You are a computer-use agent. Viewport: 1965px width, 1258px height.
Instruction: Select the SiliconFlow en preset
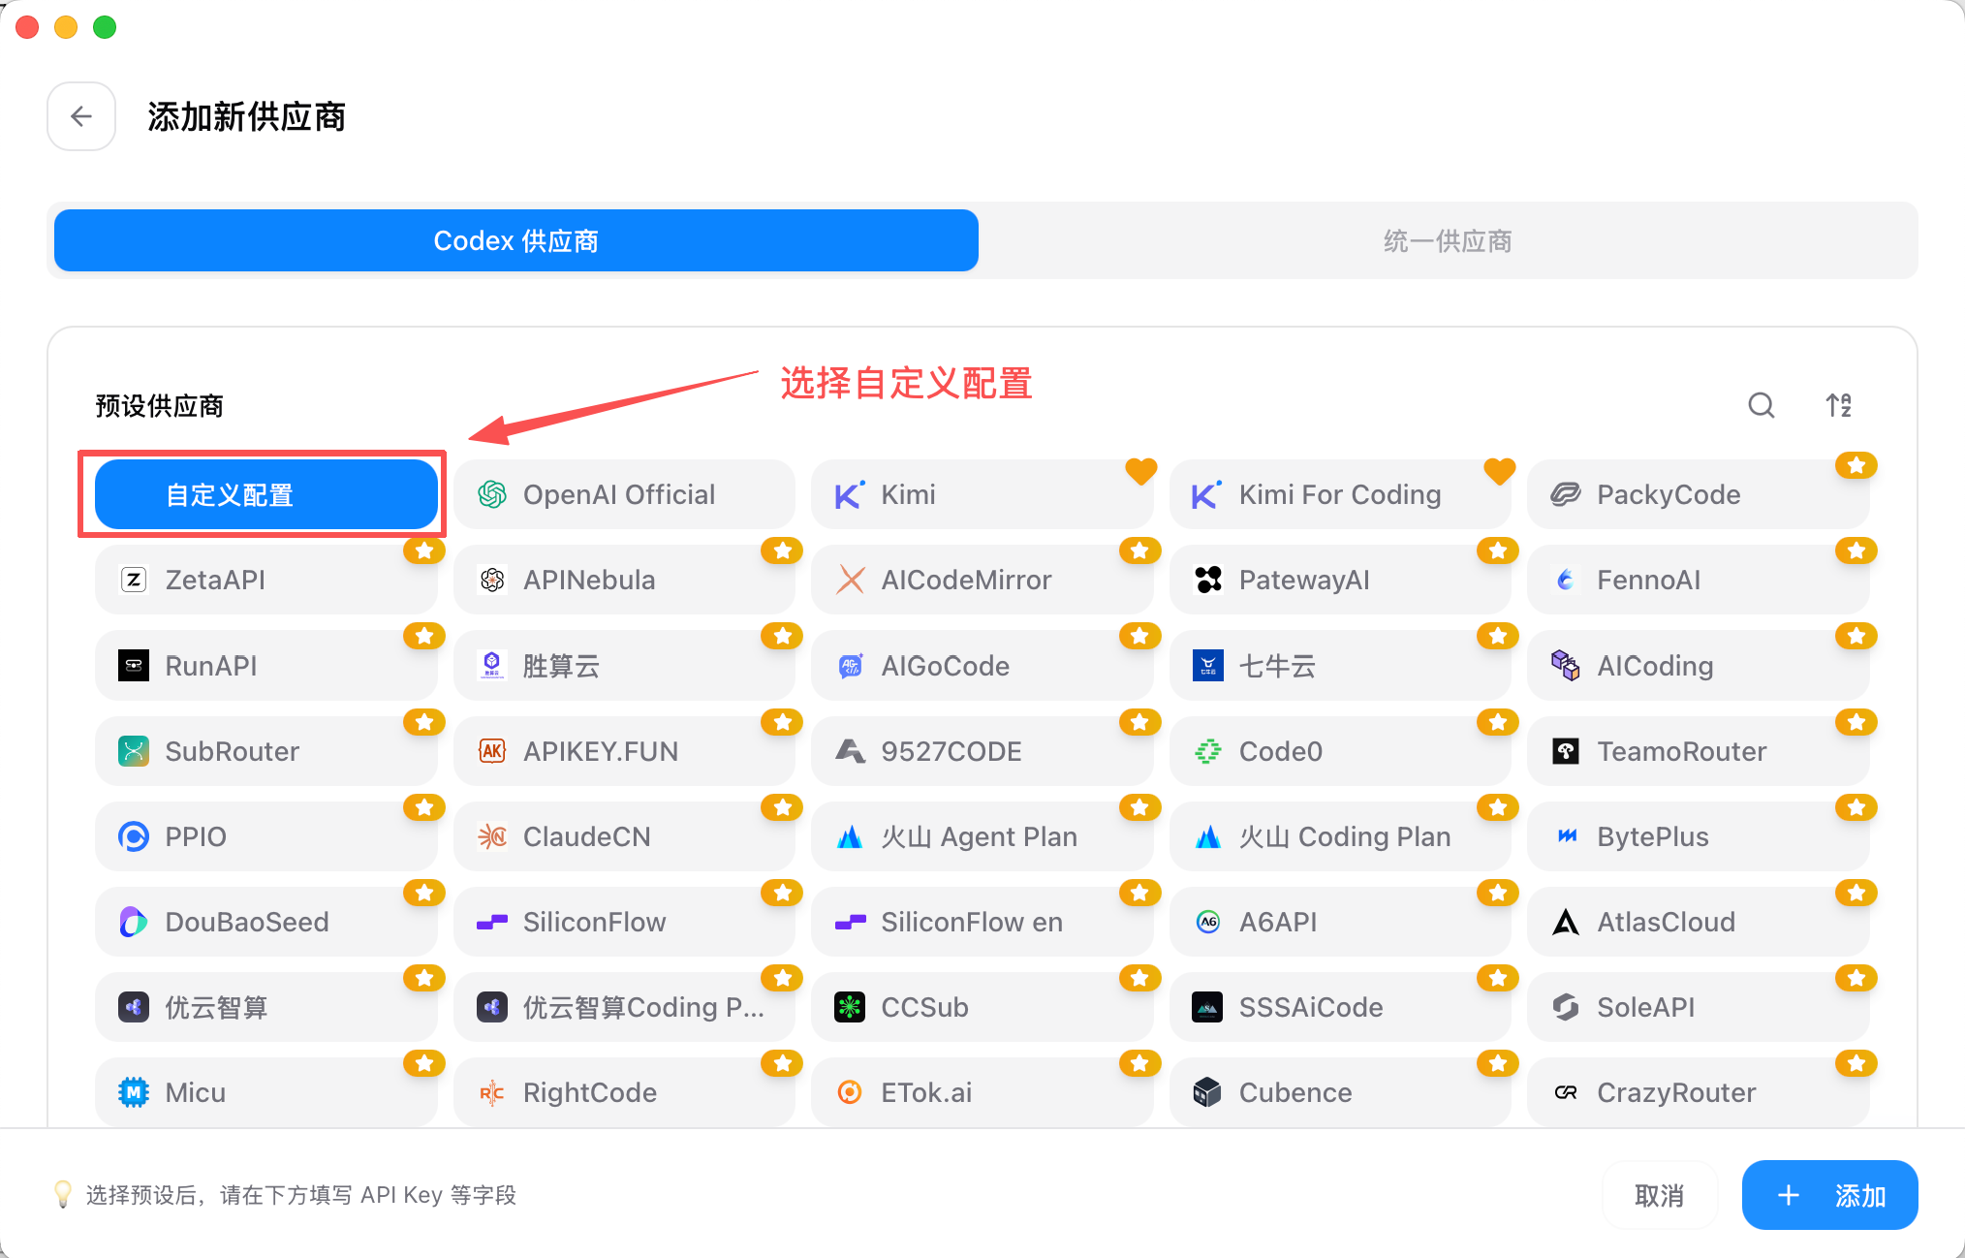coord(982,922)
